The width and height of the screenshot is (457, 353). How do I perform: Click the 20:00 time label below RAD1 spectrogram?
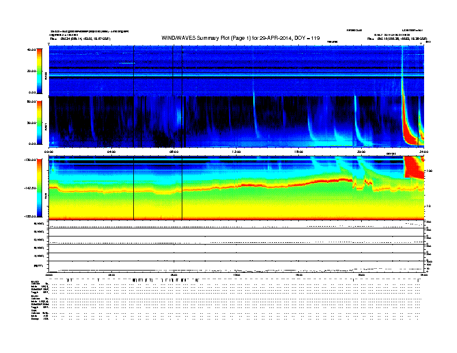(x=361, y=152)
